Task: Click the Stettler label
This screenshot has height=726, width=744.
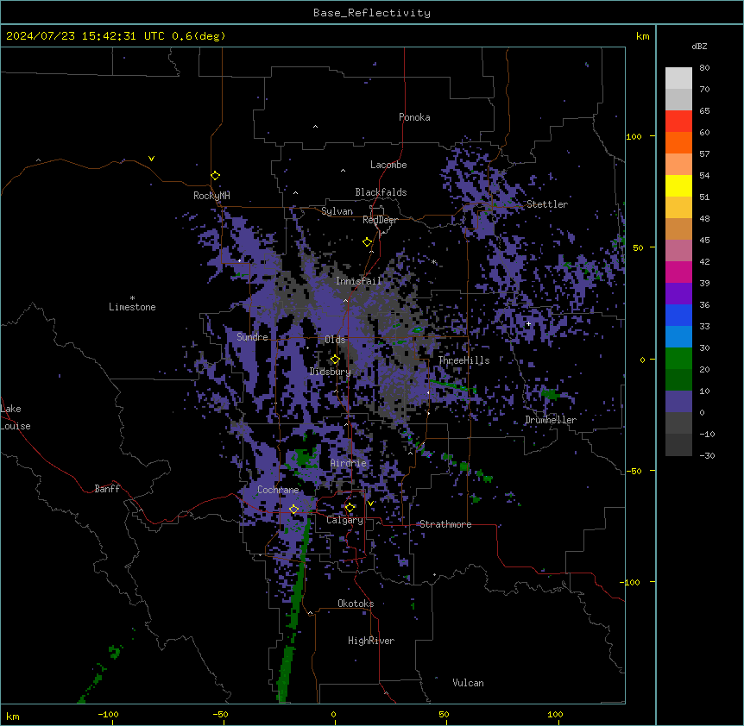Action: tap(547, 204)
